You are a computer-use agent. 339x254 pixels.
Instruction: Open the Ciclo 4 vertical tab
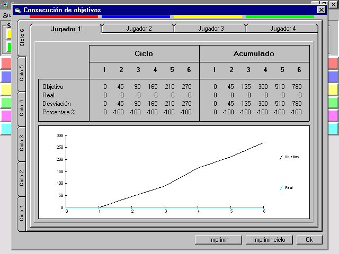[22, 107]
